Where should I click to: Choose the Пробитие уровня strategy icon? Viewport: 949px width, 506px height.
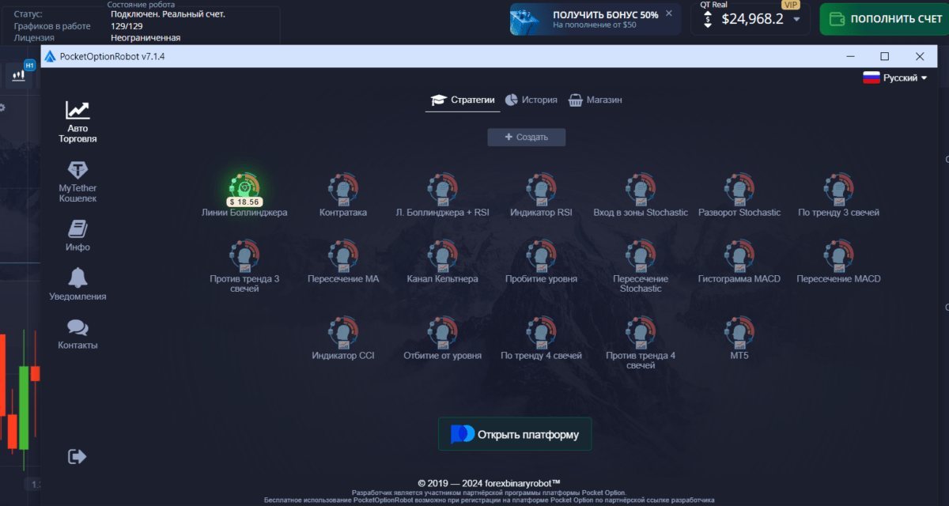point(541,256)
